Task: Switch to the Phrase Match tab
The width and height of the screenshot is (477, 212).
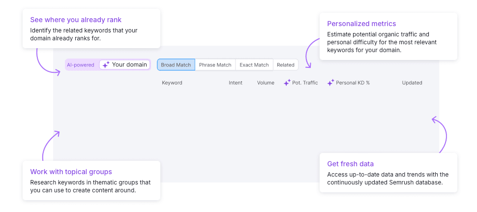Action: point(215,65)
